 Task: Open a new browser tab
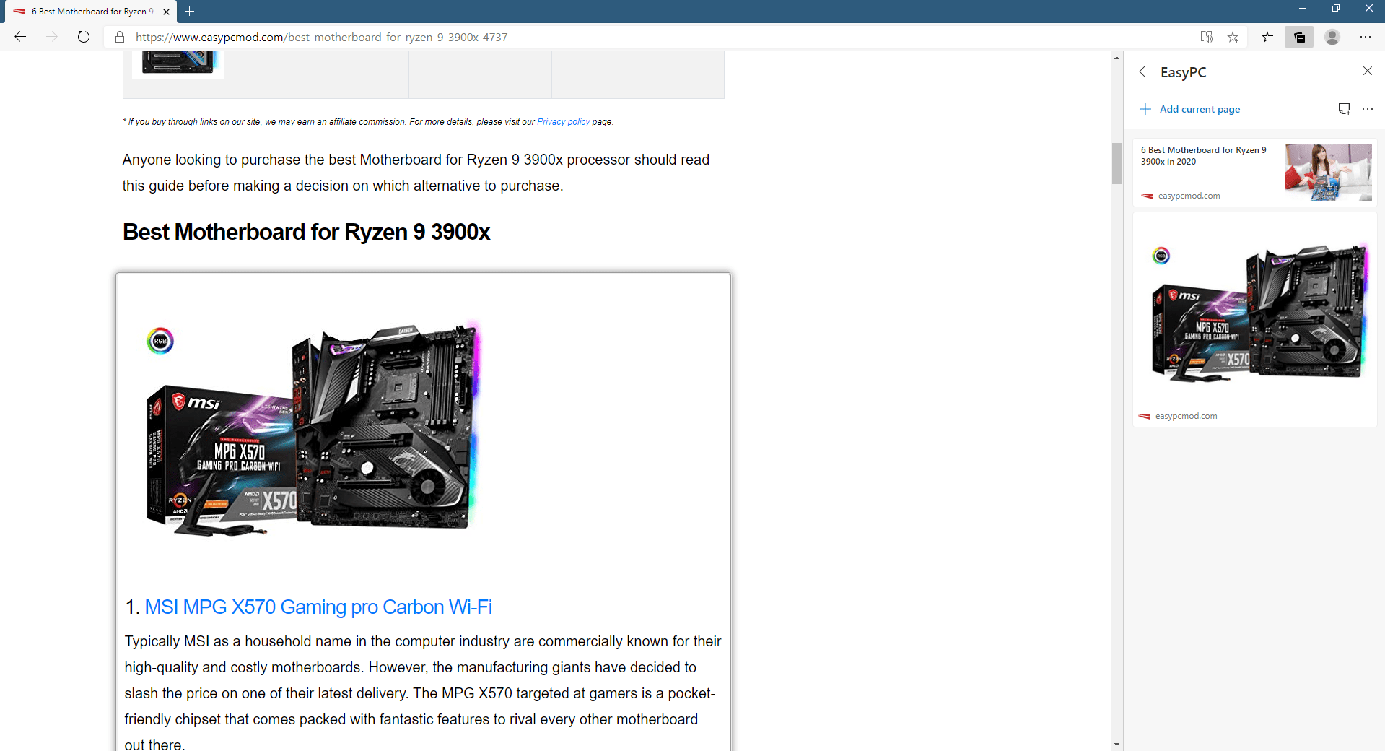pyautogui.click(x=189, y=12)
